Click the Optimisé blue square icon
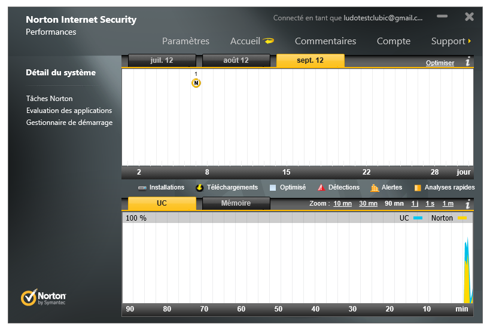490x330 pixels. click(x=273, y=188)
